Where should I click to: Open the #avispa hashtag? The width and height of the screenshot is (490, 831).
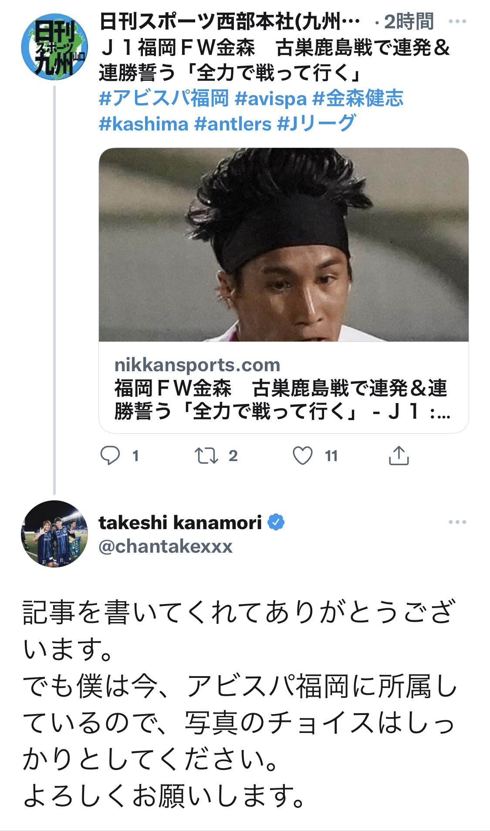(270, 99)
